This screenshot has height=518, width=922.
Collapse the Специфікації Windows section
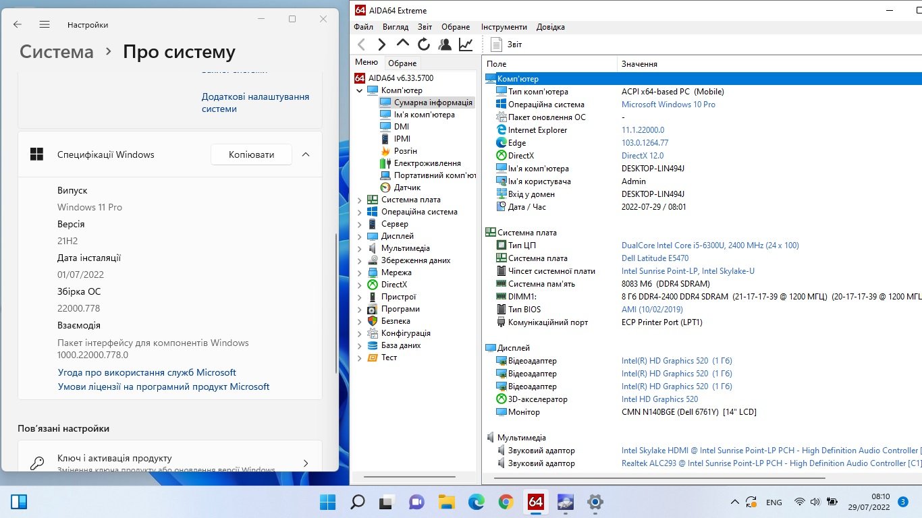(306, 154)
